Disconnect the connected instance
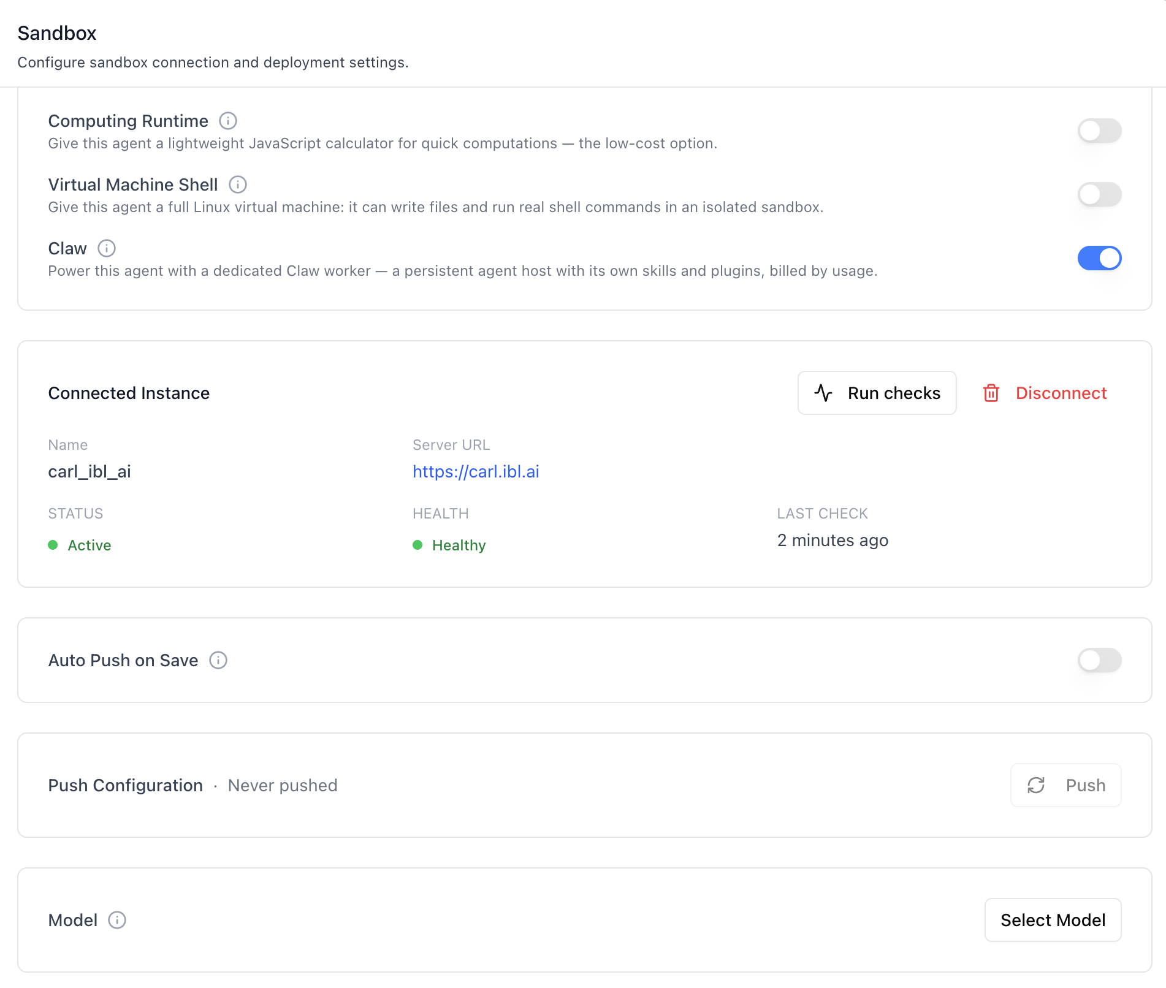The height and width of the screenshot is (988, 1166). 1045,393
